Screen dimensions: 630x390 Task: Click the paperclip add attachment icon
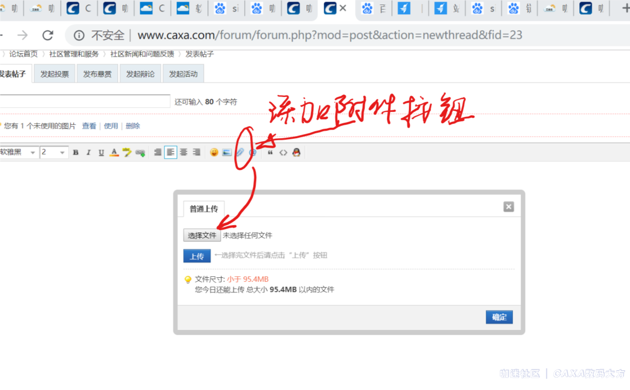click(240, 153)
